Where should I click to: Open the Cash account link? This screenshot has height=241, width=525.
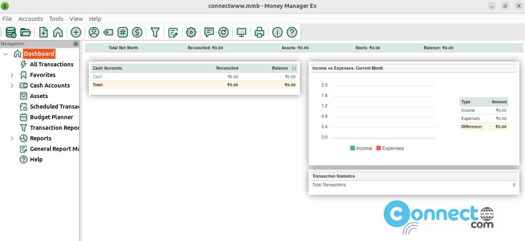coord(97,77)
